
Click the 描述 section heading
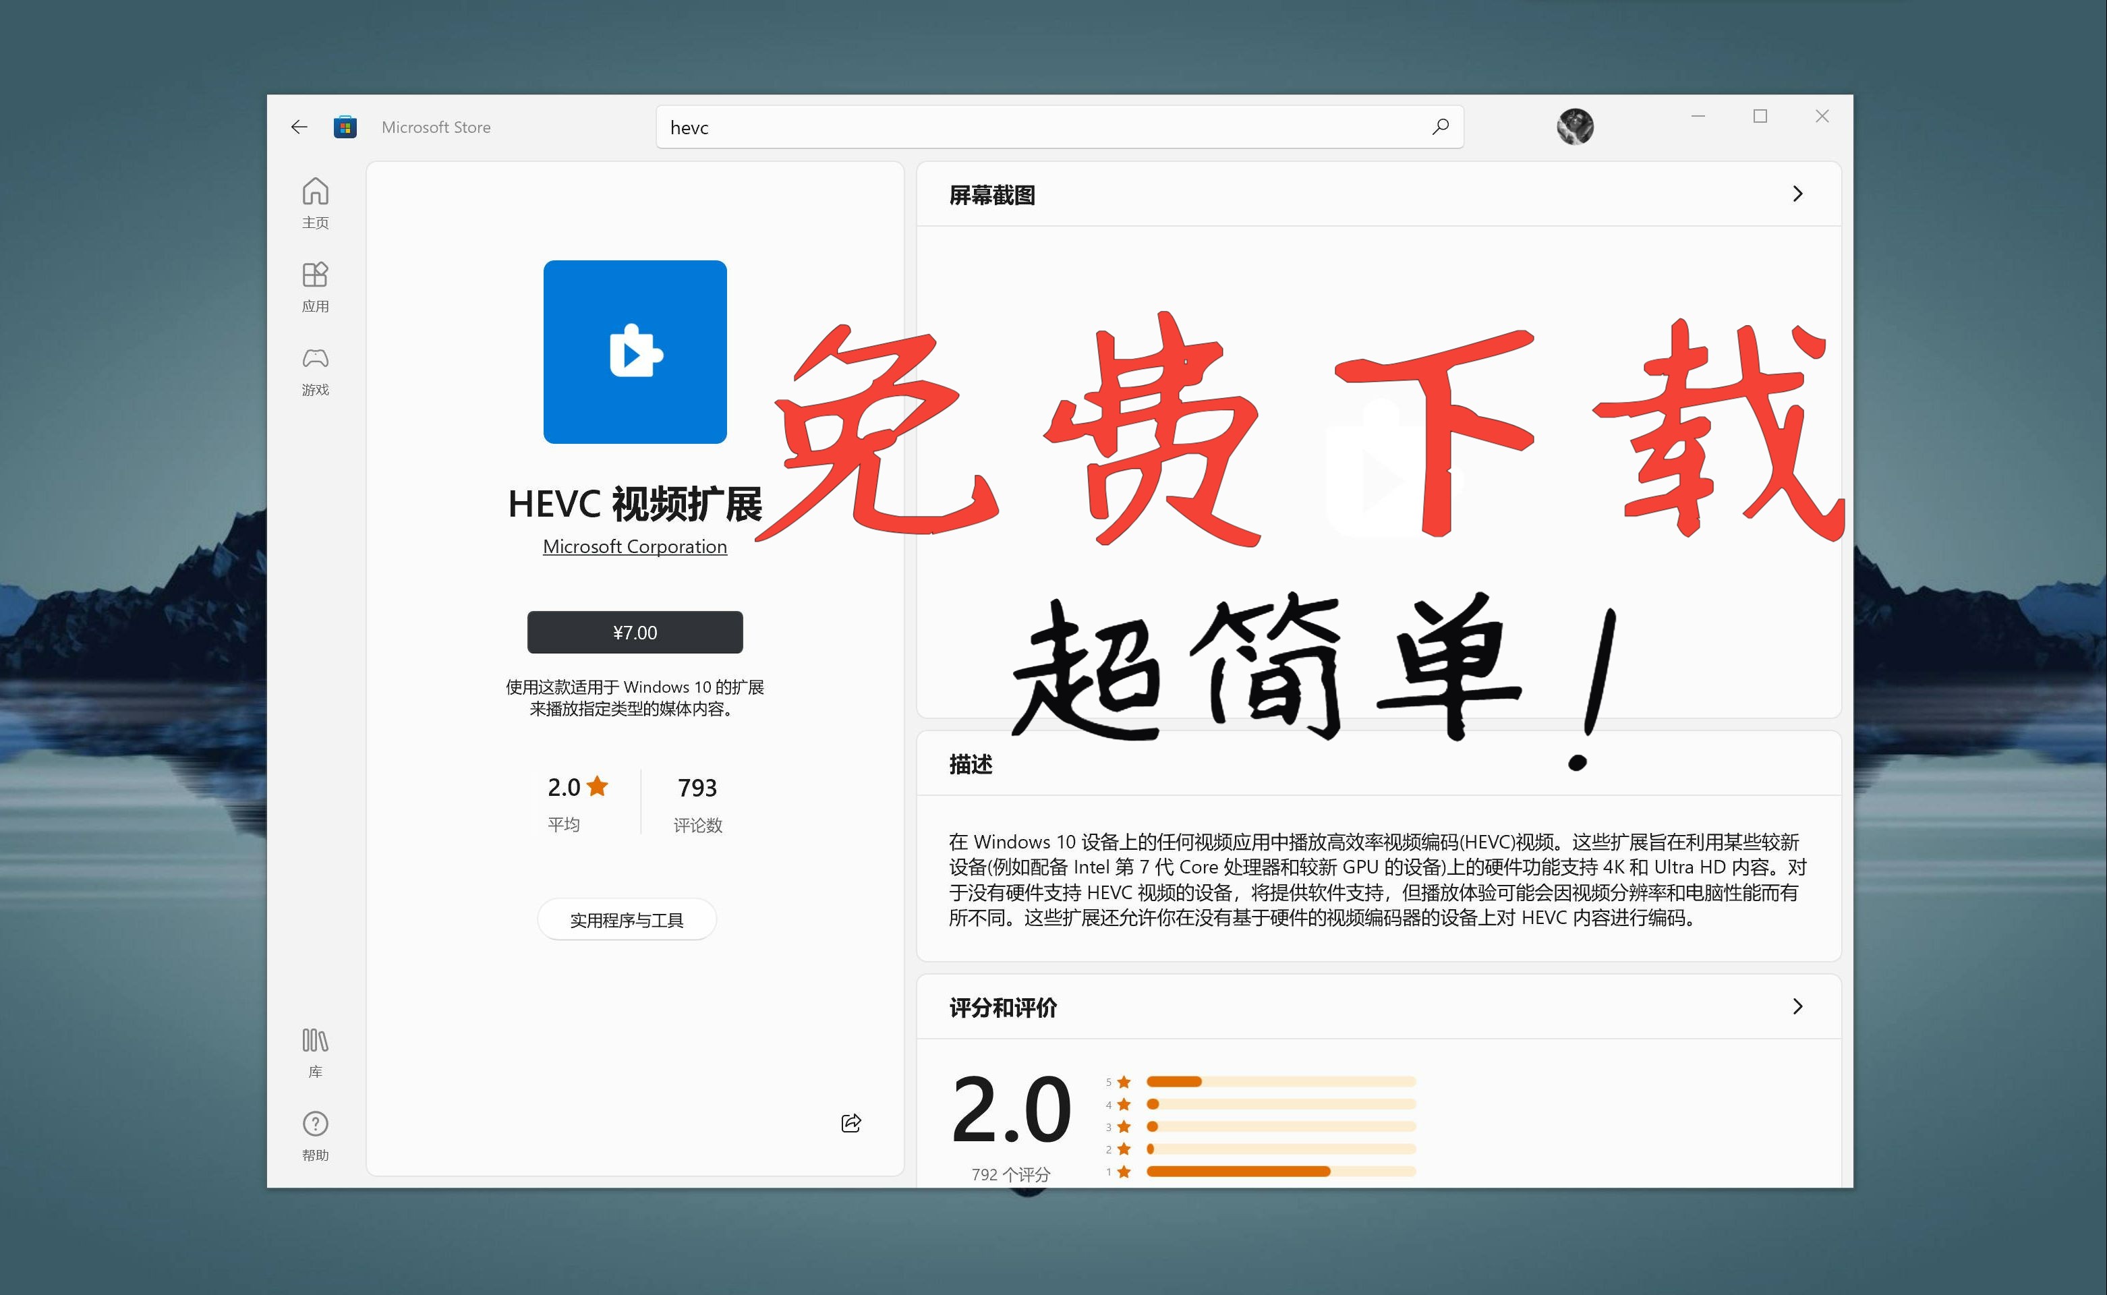(971, 764)
